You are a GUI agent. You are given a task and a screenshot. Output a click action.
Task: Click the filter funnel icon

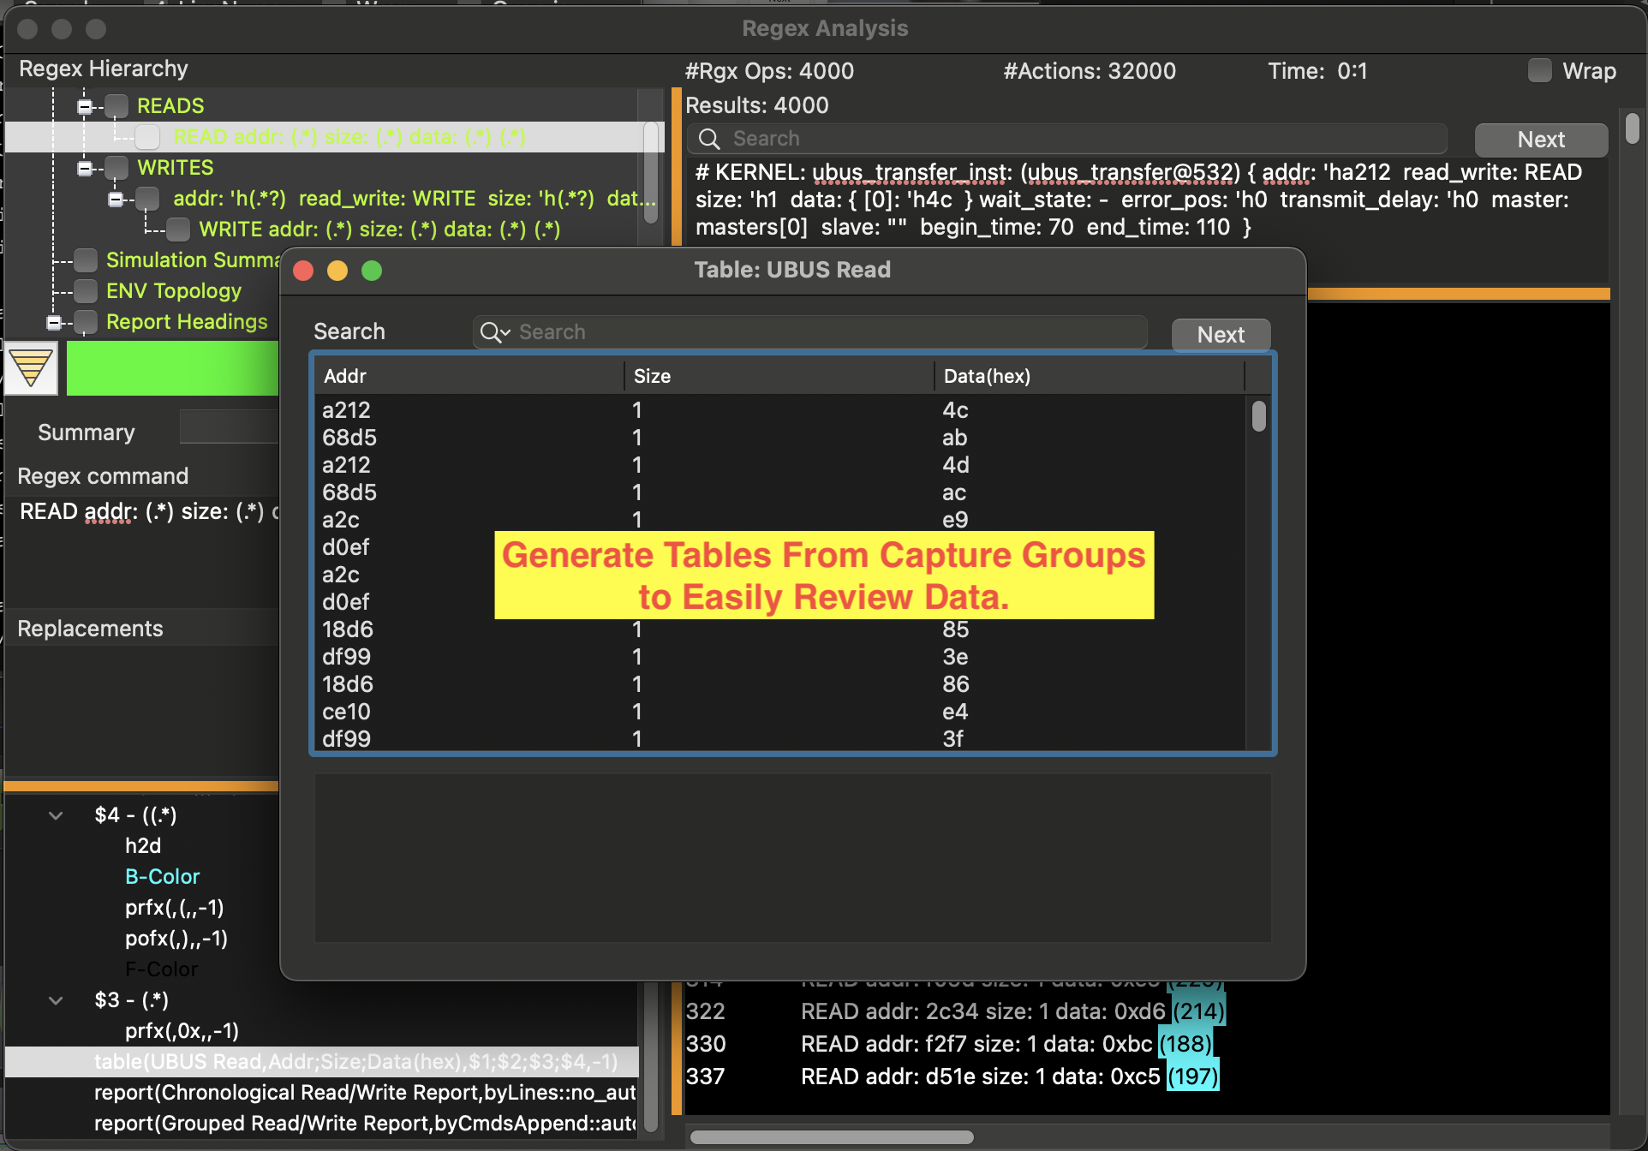[31, 368]
